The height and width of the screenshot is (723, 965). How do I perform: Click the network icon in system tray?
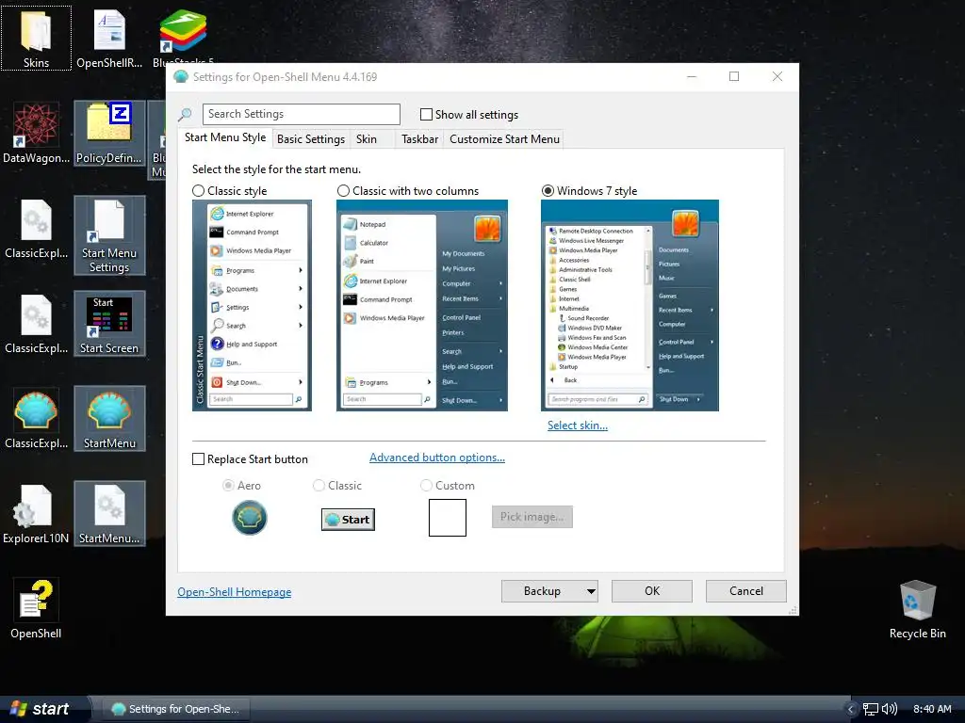coord(870,709)
